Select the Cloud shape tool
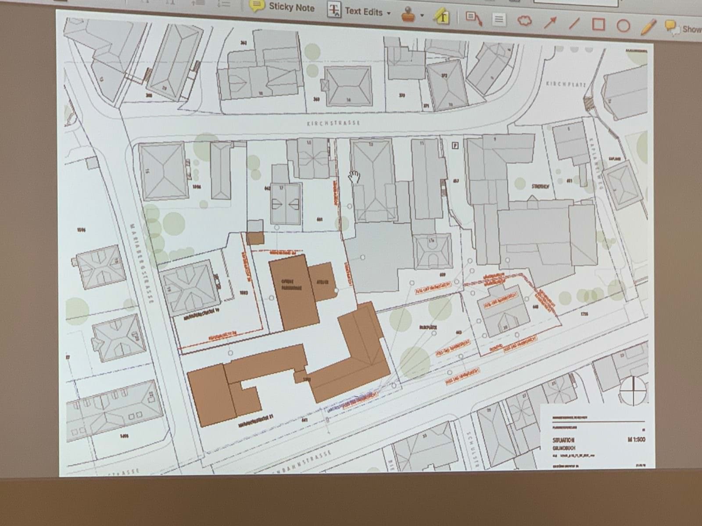 pyautogui.click(x=525, y=21)
